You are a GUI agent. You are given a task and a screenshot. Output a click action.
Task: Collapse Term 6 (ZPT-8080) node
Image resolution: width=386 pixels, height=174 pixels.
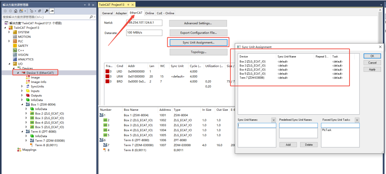coord(22,131)
